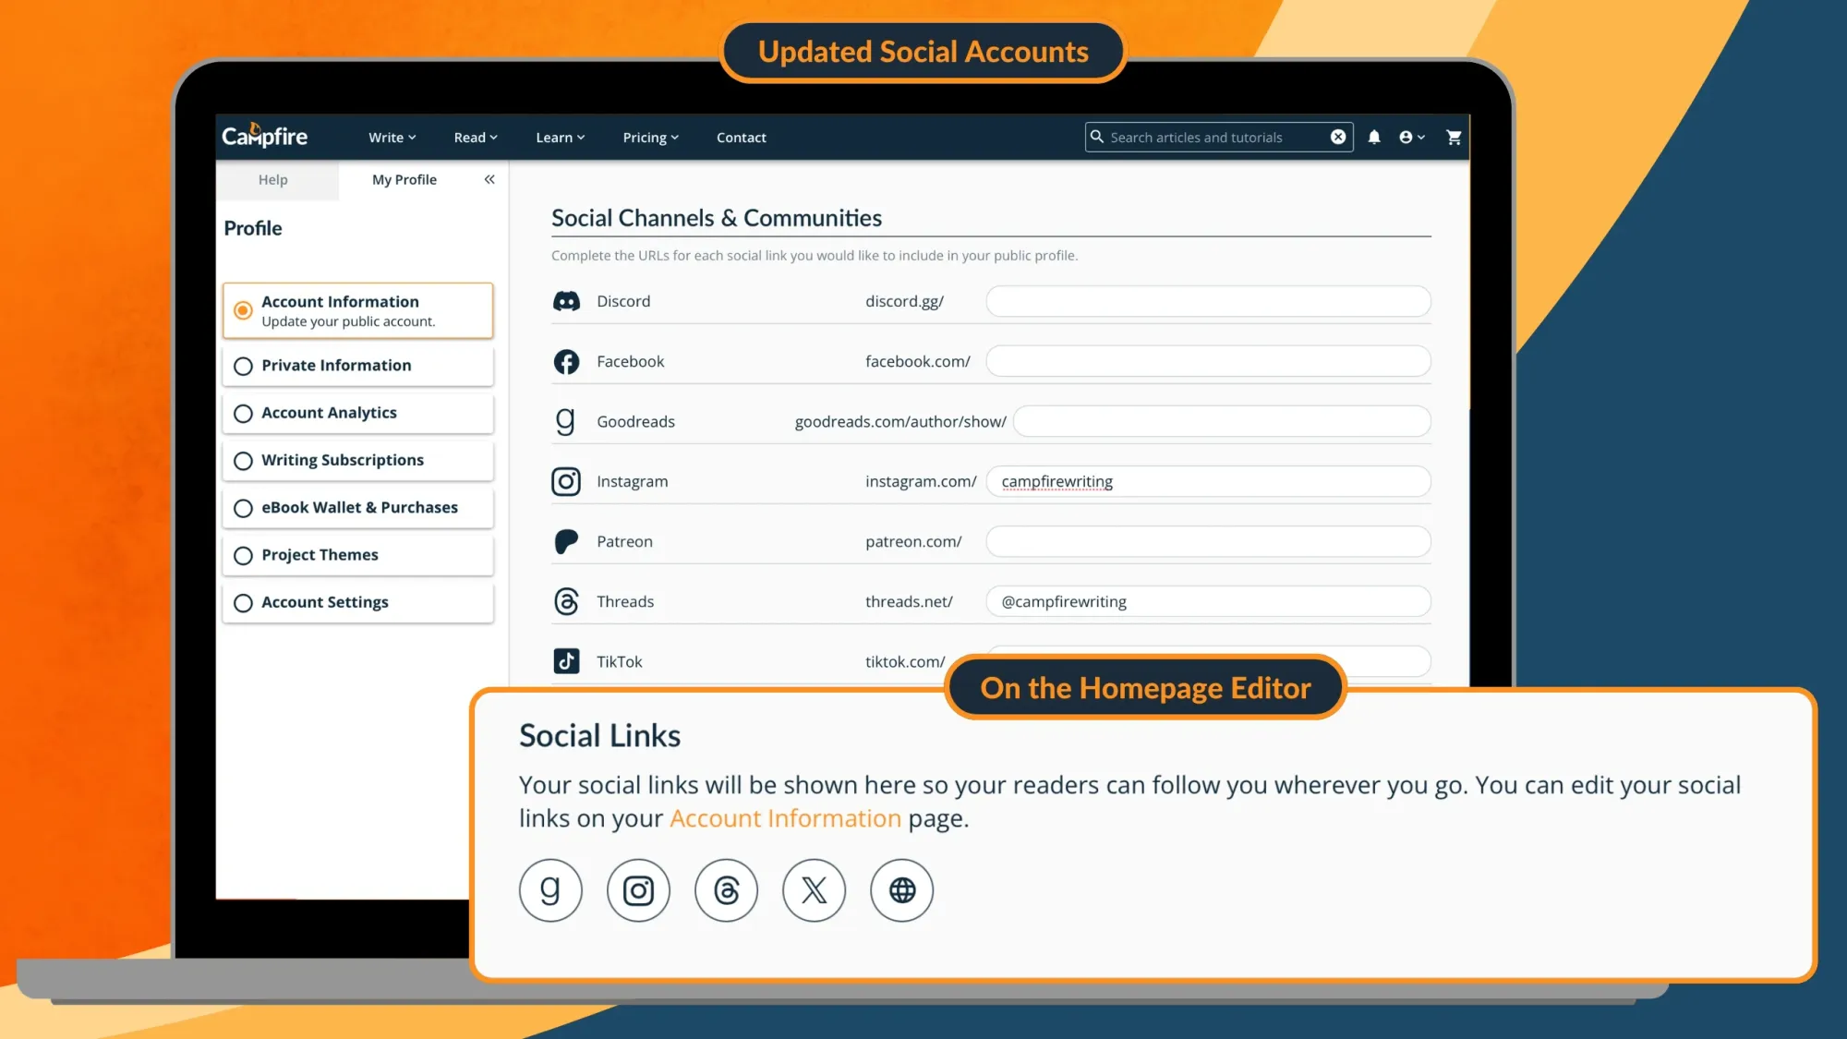Click the Patreon icon
The image size is (1847, 1039).
click(566, 541)
